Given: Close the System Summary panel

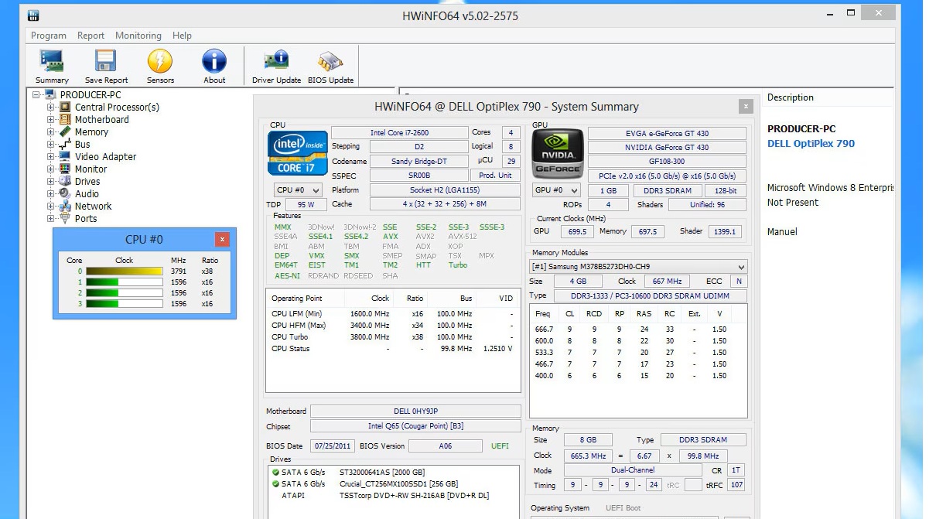Looking at the screenshot, I should pyautogui.click(x=746, y=107).
